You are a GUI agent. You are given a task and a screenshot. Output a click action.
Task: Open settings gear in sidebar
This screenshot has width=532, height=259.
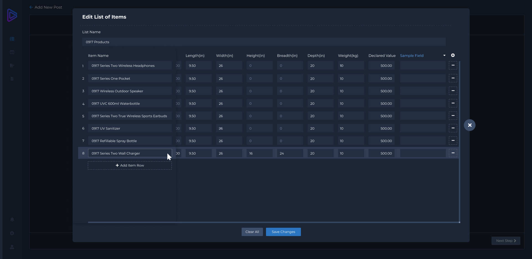click(12, 233)
